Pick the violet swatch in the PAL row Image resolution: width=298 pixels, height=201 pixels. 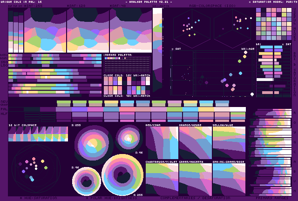(80, 109)
